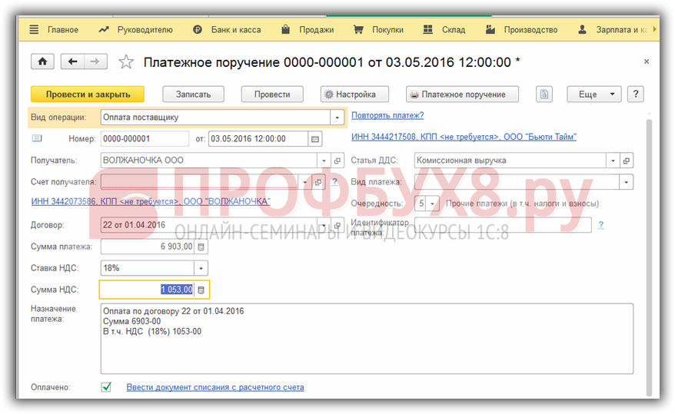675x414 pixels.
Task: Click the Провести button
Action: (272, 94)
